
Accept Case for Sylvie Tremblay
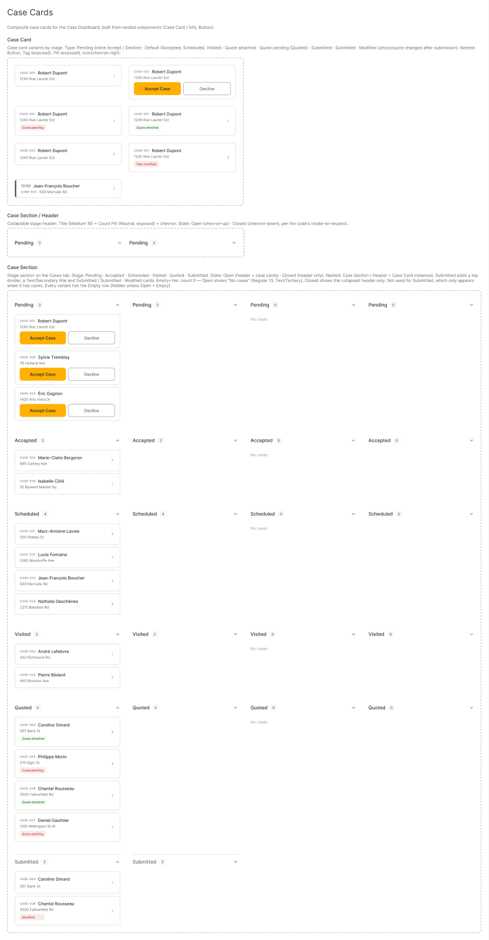43,374
